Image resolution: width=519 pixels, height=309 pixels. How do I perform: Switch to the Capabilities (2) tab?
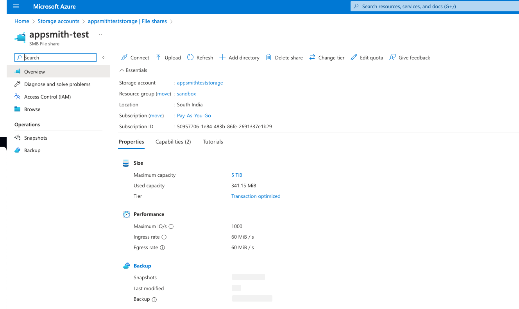tap(173, 142)
